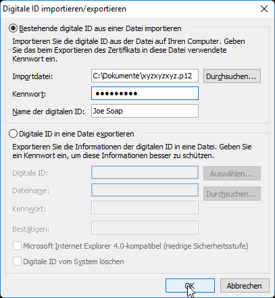This screenshot has width=275, height=298.
Task: Open Durchsuchen next to the export Dateiname
Action: point(232,194)
